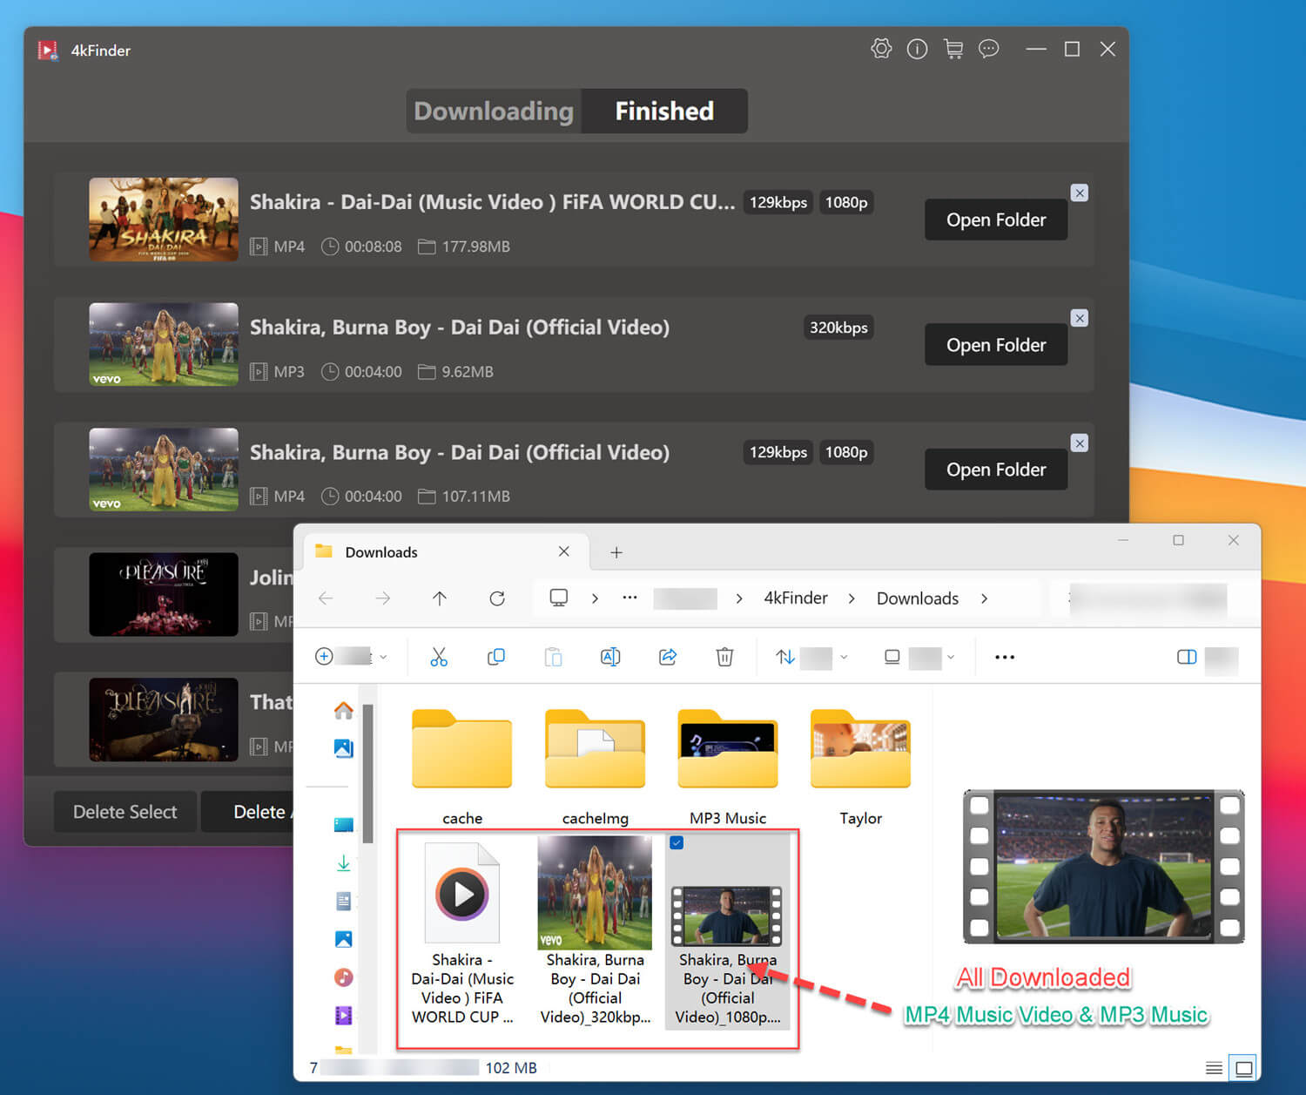Screen dimensions: 1306x1095
Task: Expand the chevron after the PC icon
Action: [595, 598]
